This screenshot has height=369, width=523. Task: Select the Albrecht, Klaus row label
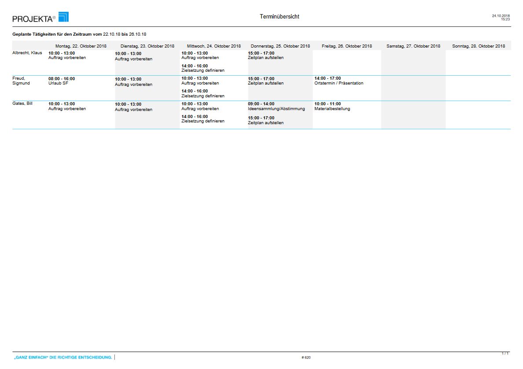(27, 53)
